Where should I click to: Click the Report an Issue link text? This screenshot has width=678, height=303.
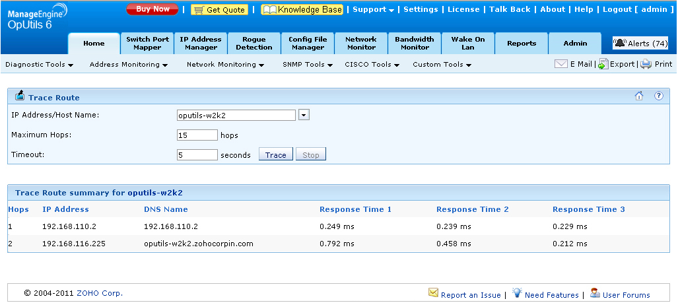[x=471, y=295]
